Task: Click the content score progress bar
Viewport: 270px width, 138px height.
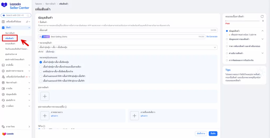Action: point(243,21)
